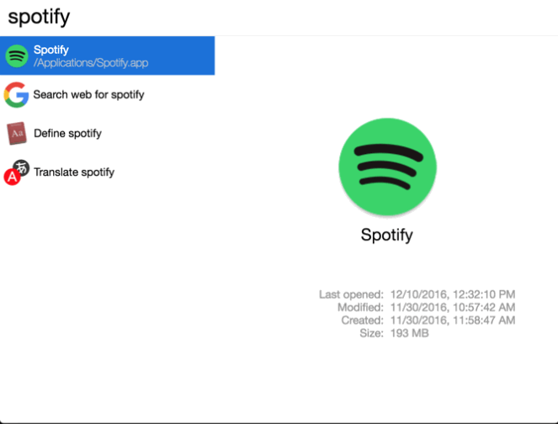This screenshot has width=558, height=424.
Task: Click the Dictionary book icon
Action: click(17, 134)
